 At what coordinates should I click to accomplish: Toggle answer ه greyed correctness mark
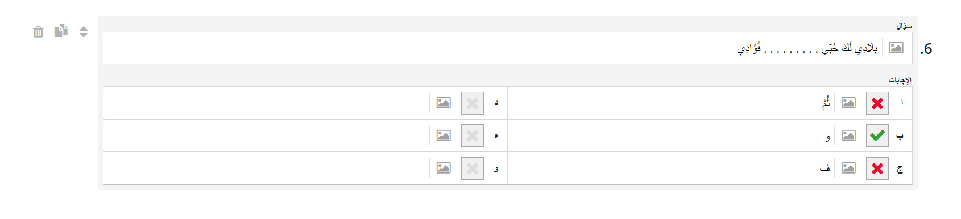(473, 136)
